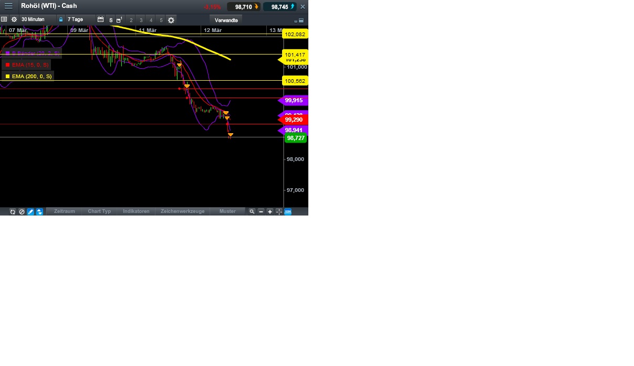Toggle the EMA (15, 0, S) indicator

(26, 64)
